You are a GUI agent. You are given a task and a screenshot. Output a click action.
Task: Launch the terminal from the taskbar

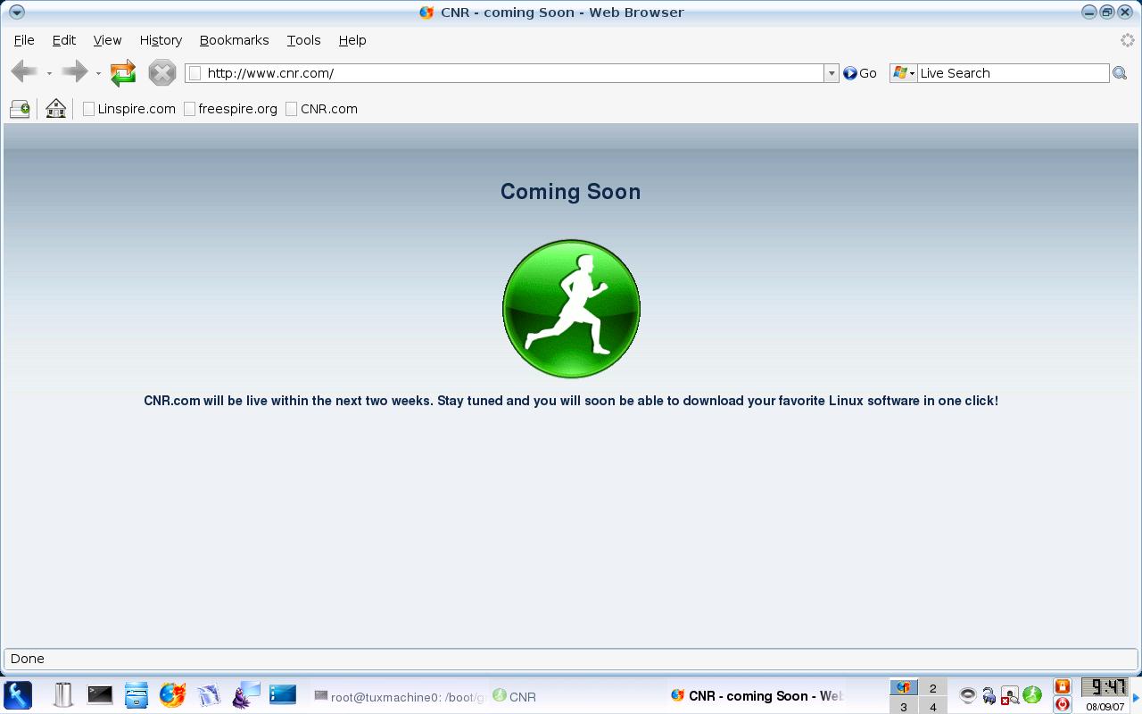[x=100, y=694]
